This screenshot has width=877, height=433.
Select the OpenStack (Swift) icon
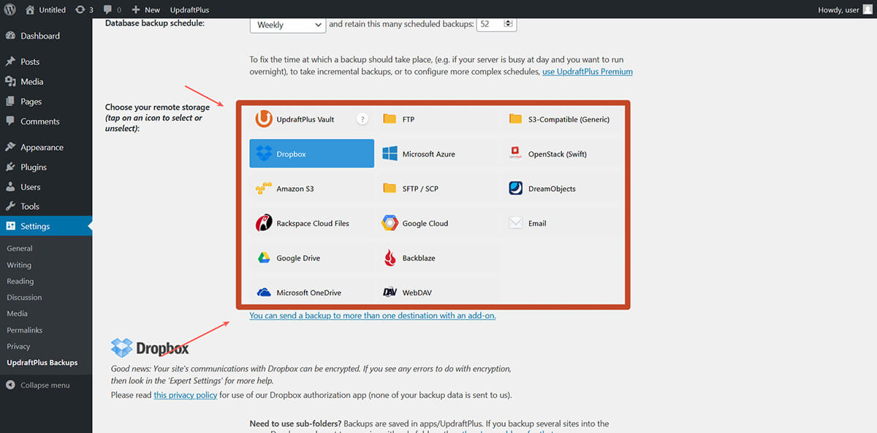[515, 154]
